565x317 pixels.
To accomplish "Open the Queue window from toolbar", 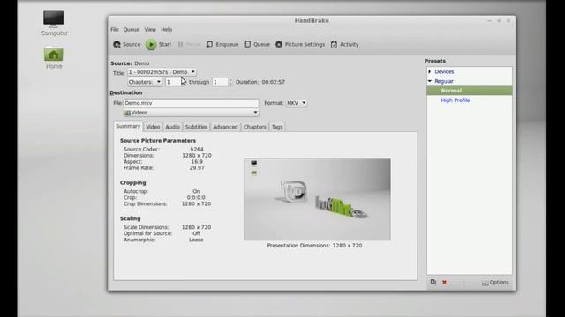I will point(257,45).
